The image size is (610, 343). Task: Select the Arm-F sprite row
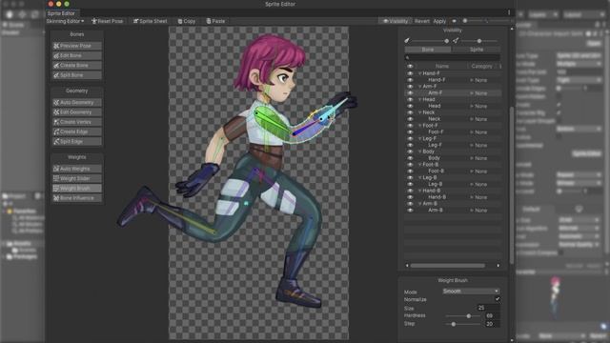[453, 93]
